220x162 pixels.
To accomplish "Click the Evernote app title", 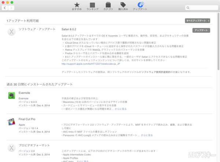I will 25,93.
